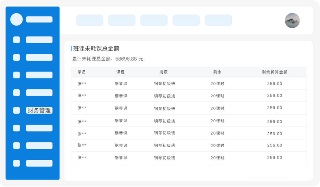Click sidebar icon directly above 财务管理 icon
Screen dimensions: 320x187
[17, 93]
